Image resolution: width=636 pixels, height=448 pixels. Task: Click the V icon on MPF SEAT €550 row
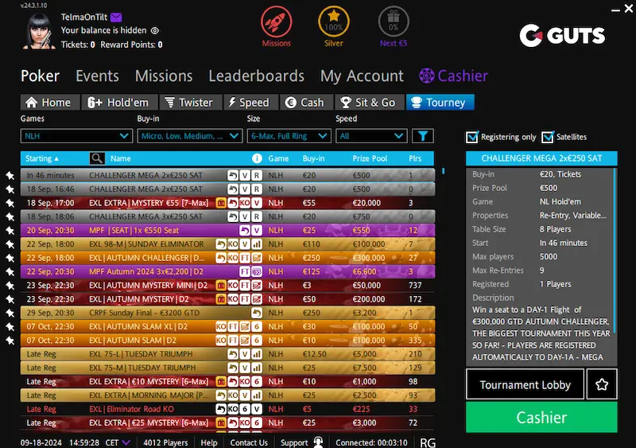click(x=256, y=230)
